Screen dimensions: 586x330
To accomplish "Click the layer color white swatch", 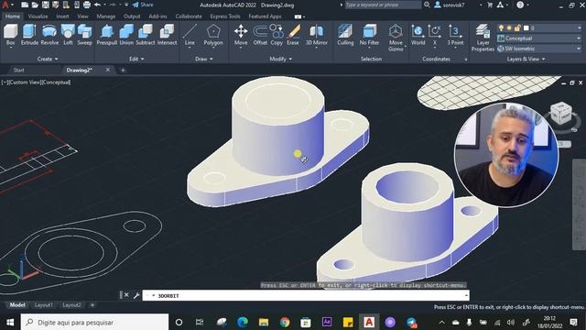I will 526,28.
